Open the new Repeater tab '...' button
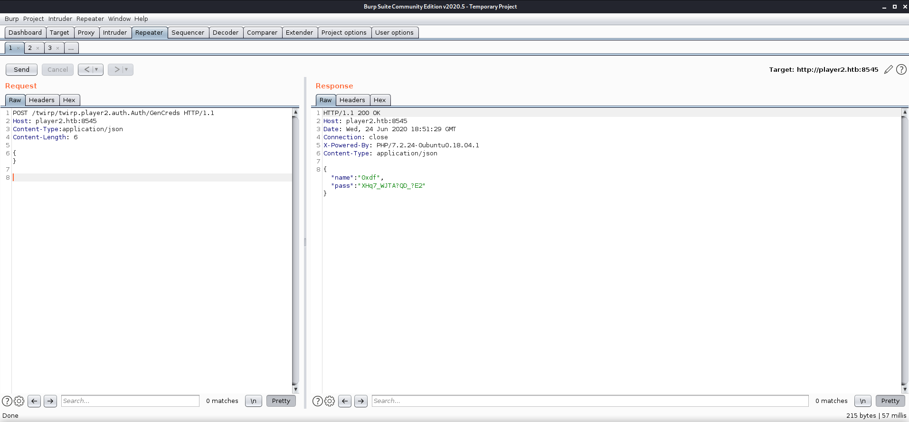The width and height of the screenshot is (909, 422). 71,48
